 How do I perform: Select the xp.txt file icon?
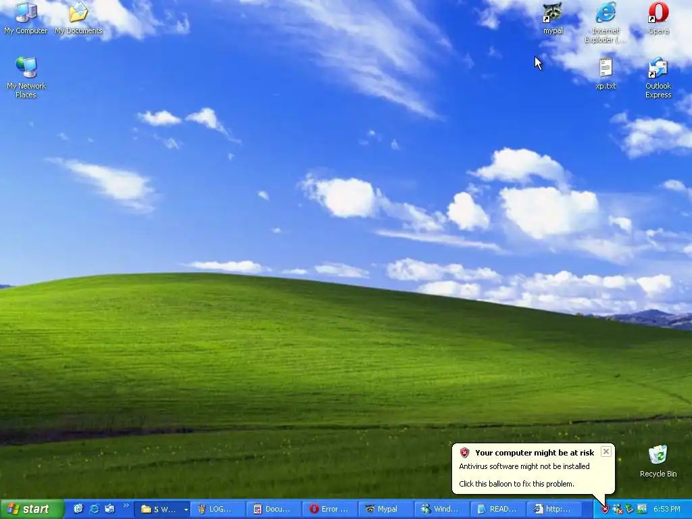point(605,74)
